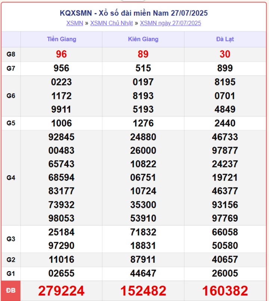The height and width of the screenshot is (301, 269).
Task: Click G1 number 02655
Action: (61, 273)
